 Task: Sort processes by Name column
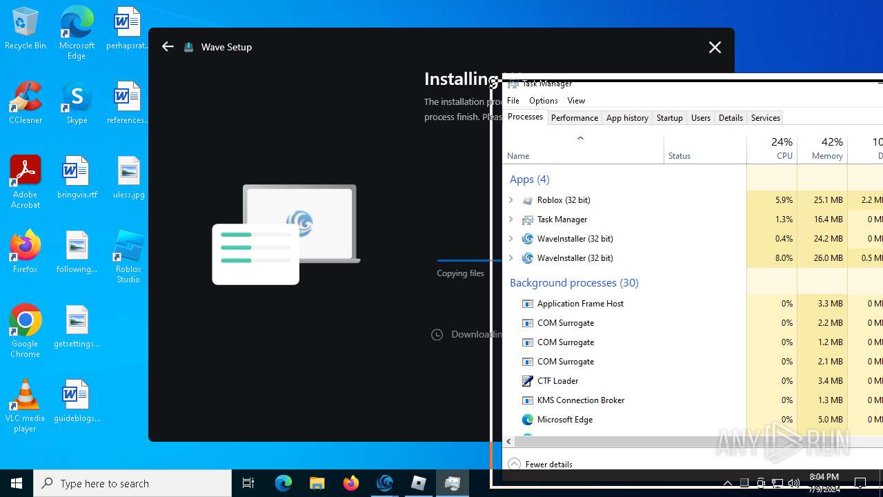(x=584, y=149)
